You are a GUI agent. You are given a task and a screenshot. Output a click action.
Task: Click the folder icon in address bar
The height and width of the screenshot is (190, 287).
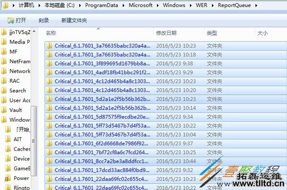click(x=5, y=5)
